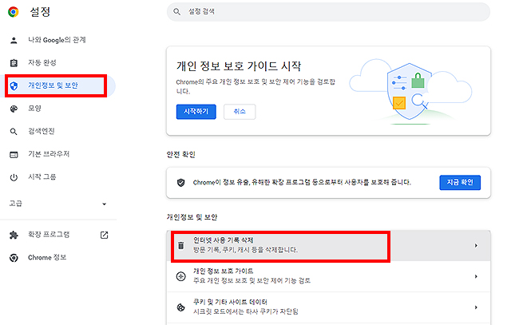The image size is (519, 325).
Task: Click the Chrome icon for Chrome 정보
Action: [14, 258]
